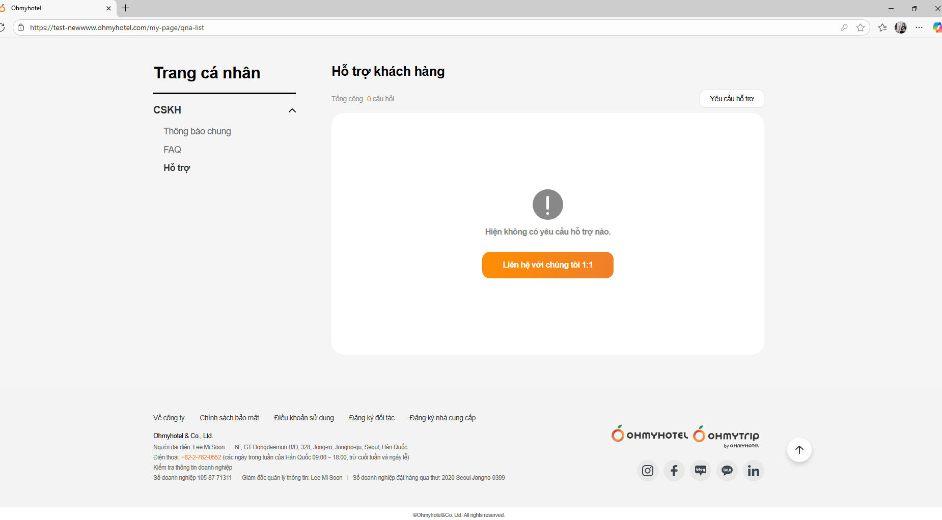The width and height of the screenshot is (942, 520).
Task: Open the Điều khoản sử dụng link
Action: 304,418
